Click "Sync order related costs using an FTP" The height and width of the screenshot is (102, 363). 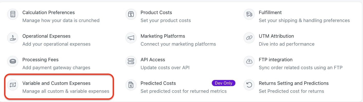click(301, 68)
